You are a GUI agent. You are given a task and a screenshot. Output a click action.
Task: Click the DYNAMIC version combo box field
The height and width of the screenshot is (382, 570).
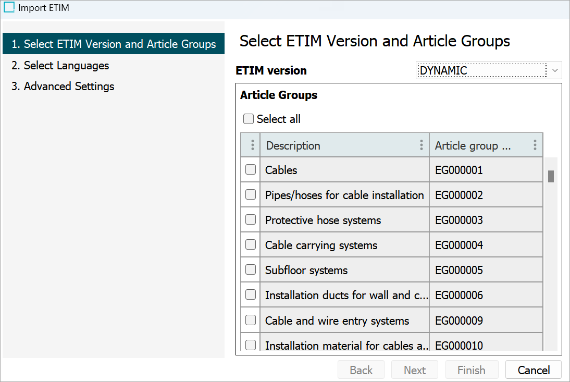click(481, 70)
